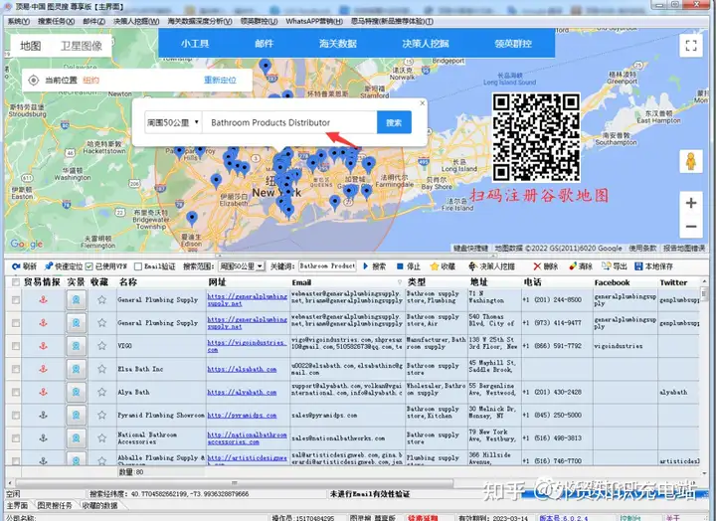Open the 周围50公里 dropdown in search popup

coord(173,122)
